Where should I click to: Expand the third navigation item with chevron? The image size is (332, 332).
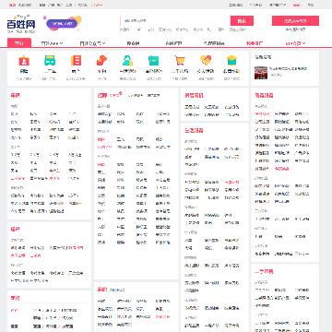pyautogui.click(x=92, y=43)
